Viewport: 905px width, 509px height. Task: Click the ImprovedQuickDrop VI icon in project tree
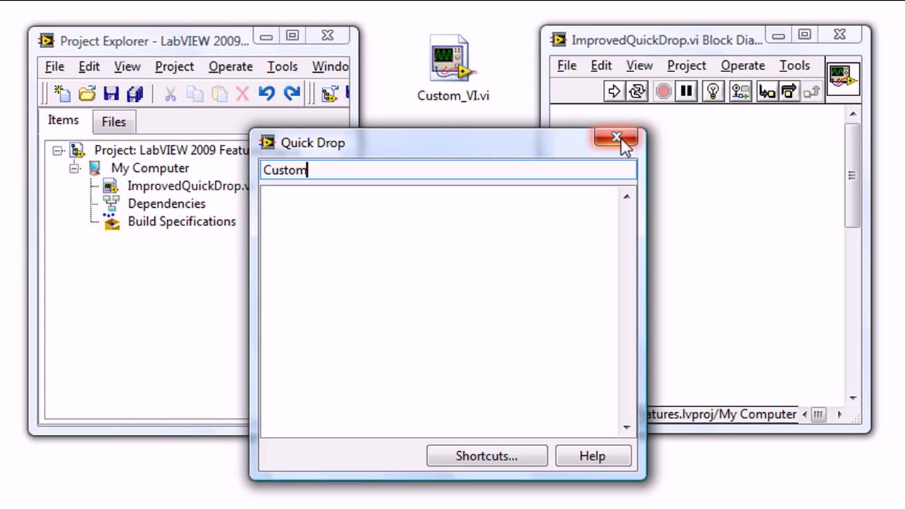pyautogui.click(x=110, y=186)
